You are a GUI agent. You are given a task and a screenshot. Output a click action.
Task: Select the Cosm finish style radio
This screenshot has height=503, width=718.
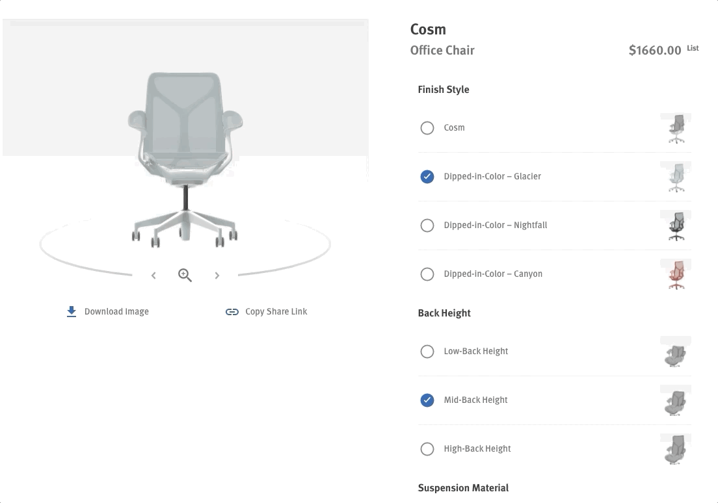[x=427, y=128]
